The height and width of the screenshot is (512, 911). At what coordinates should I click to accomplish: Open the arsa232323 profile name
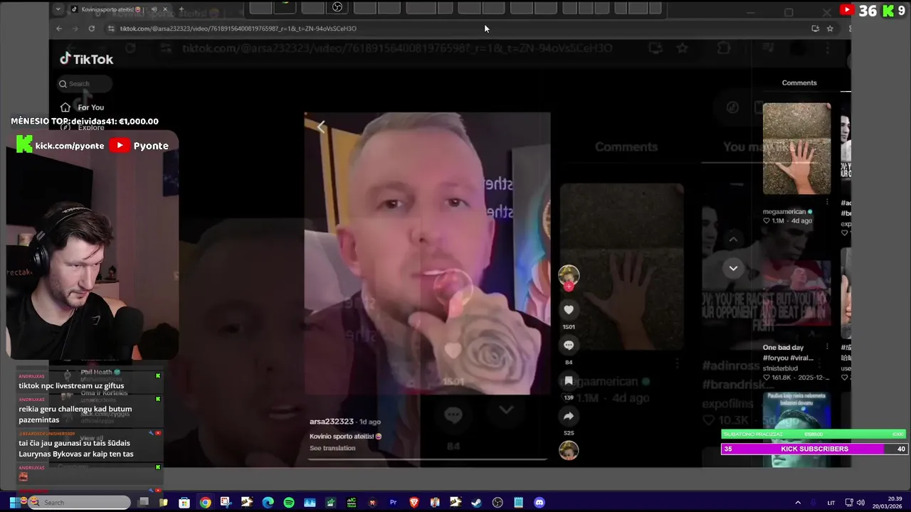click(x=332, y=422)
